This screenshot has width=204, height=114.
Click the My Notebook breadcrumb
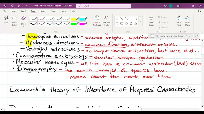click(163, 36)
